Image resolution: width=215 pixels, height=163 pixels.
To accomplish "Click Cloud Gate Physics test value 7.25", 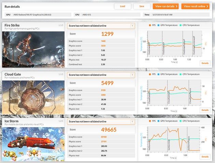I will click(103, 109).
